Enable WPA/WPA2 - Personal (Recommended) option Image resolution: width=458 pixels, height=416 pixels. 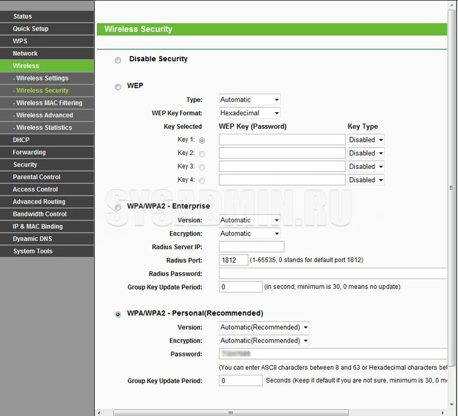[118, 314]
